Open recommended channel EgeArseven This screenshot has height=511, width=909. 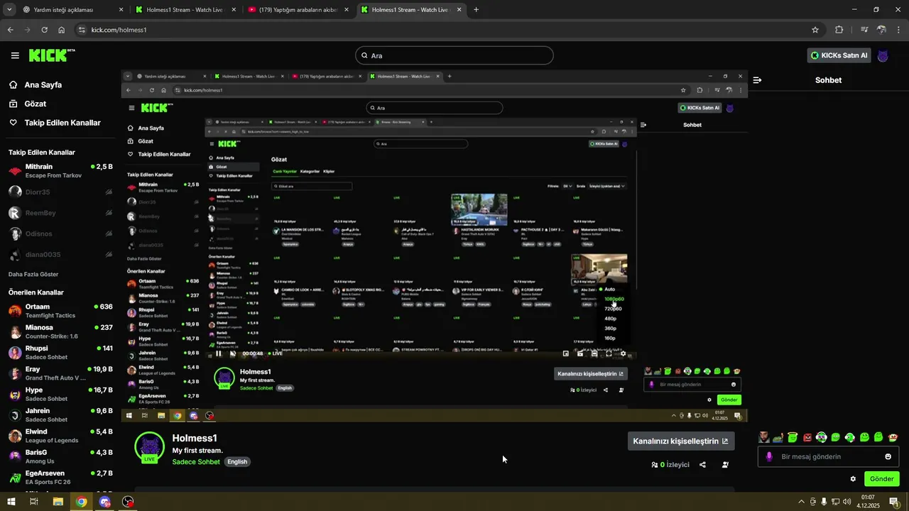60,477
